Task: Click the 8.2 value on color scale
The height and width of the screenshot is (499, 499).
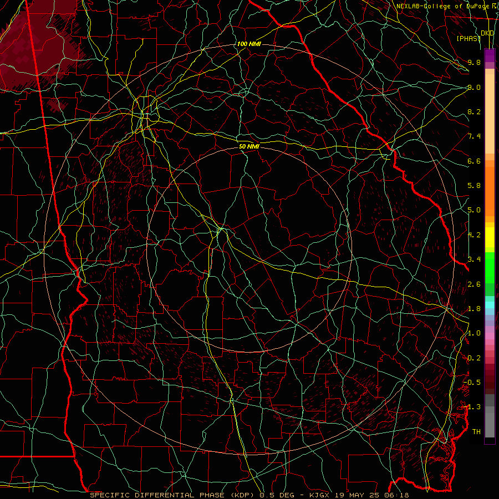Action: pyautogui.click(x=474, y=111)
